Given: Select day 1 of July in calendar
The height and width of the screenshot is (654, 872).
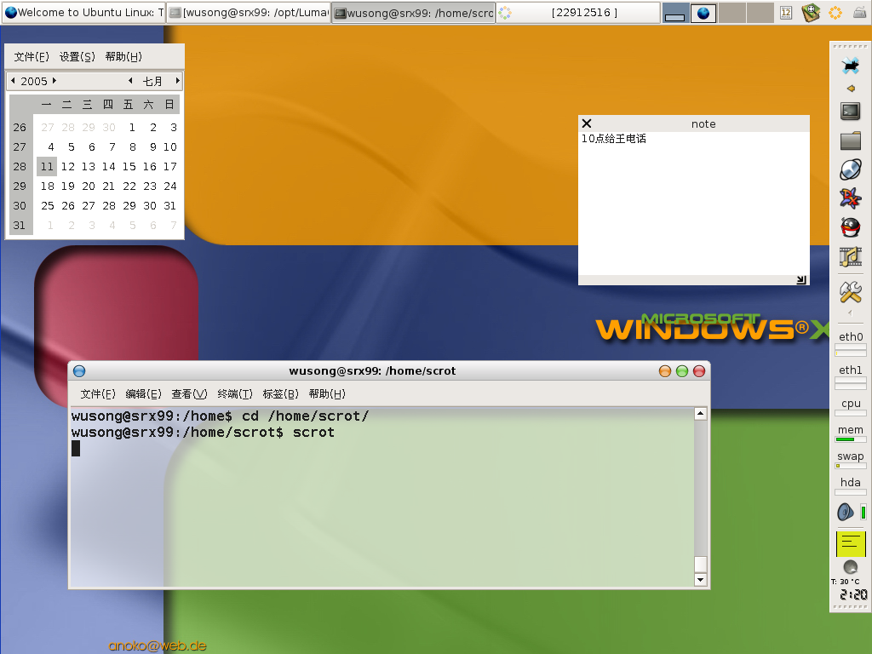Looking at the screenshot, I should click(132, 128).
